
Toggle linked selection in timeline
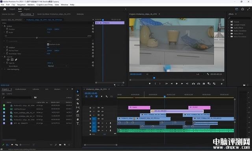click(96, 97)
